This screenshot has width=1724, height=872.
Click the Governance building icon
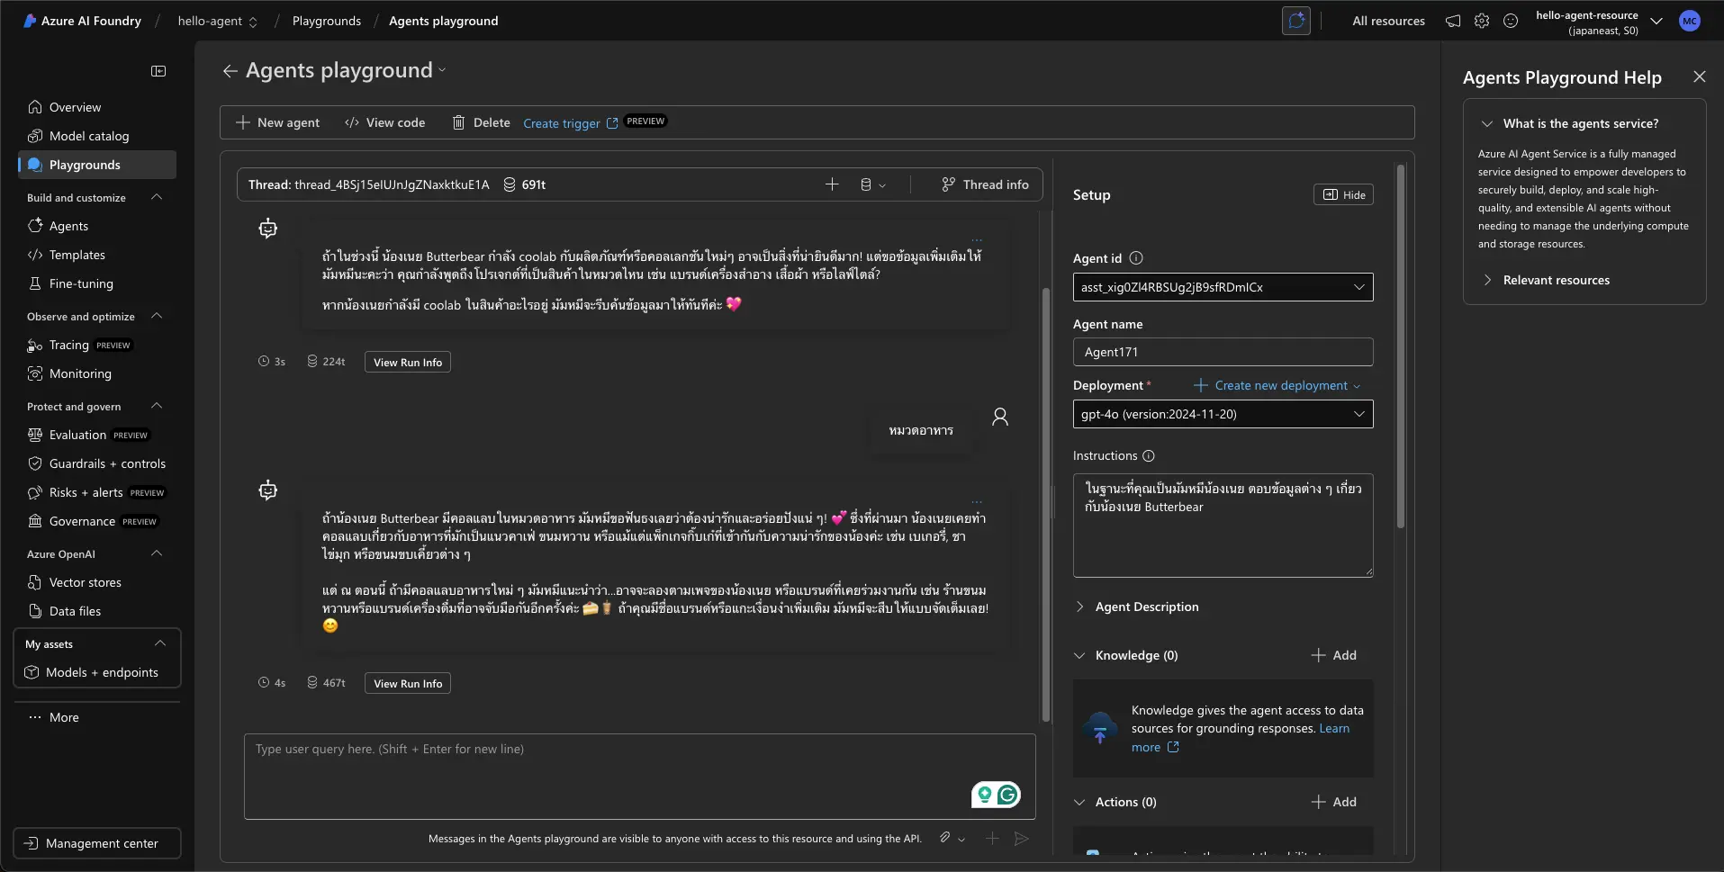click(35, 521)
